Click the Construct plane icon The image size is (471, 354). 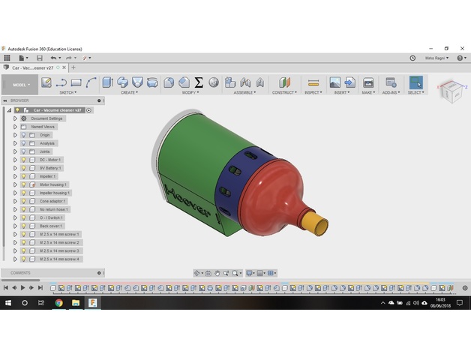[284, 82]
